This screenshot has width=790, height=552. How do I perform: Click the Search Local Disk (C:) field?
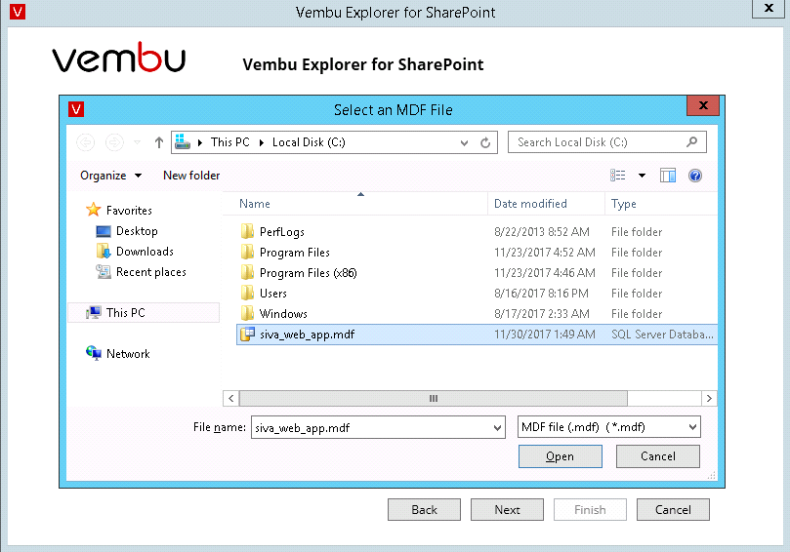[x=607, y=142]
